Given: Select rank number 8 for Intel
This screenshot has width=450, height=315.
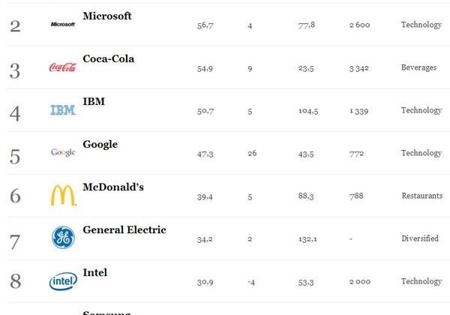Looking at the screenshot, I should tap(16, 280).
